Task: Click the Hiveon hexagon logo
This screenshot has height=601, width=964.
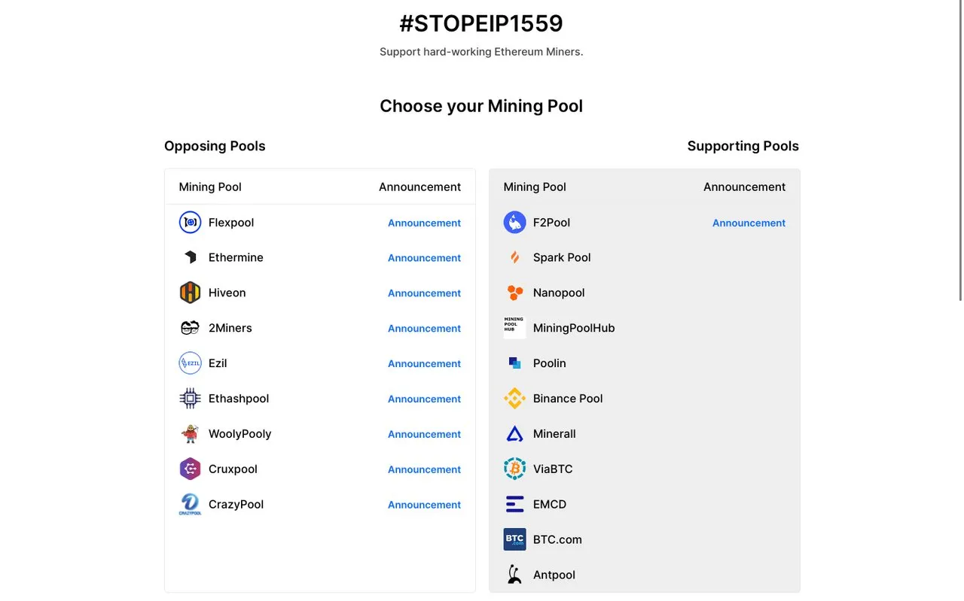Action: 190,293
